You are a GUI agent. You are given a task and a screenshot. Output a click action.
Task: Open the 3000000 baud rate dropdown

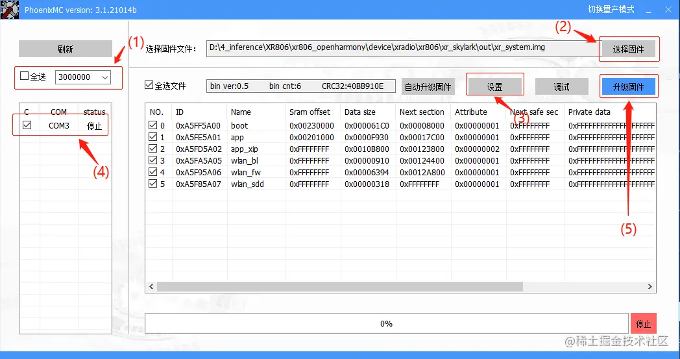click(x=83, y=77)
